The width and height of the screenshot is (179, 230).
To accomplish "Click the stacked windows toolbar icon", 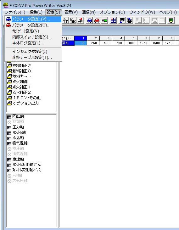I will point(154,21).
